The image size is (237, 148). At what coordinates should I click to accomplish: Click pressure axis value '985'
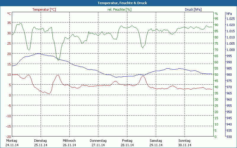(229, 68)
